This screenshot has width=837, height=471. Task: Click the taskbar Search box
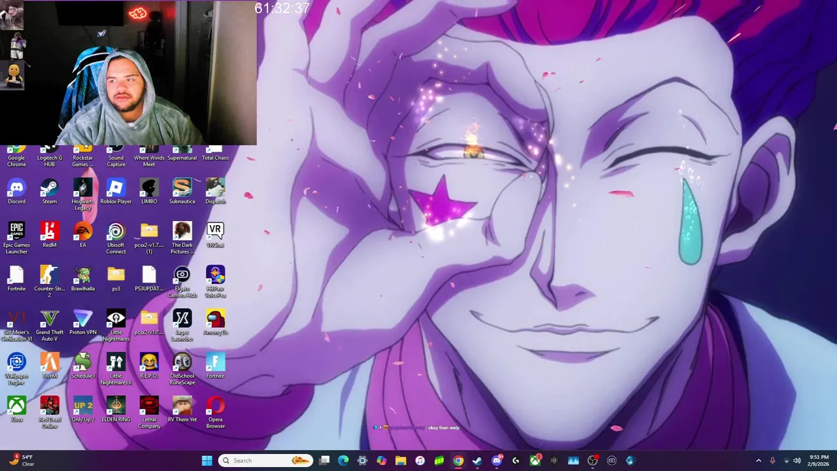click(x=265, y=461)
